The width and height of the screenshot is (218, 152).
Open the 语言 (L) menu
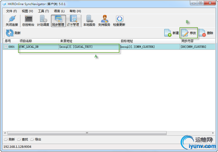[x=59, y=11]
